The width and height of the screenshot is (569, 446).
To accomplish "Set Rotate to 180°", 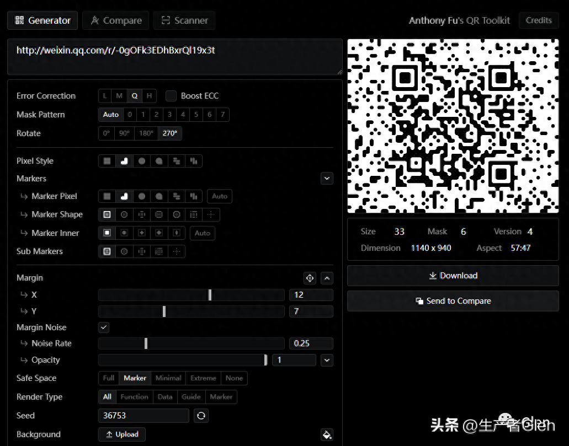I will [146, 133].
